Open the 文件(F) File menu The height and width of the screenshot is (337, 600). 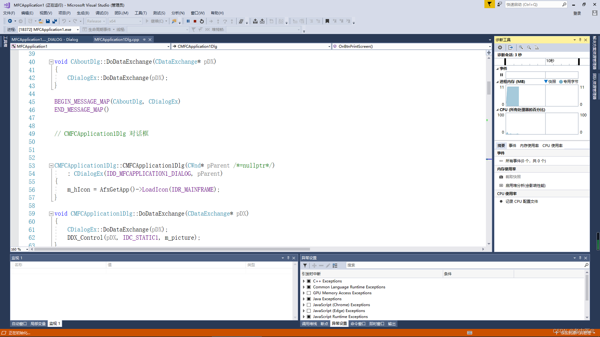pyautogui.click(x=9, y=13)
